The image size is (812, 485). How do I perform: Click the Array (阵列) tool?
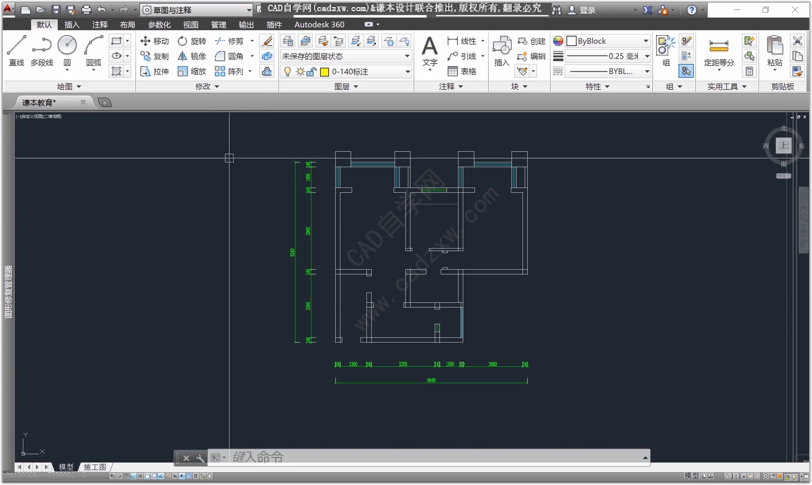click(229, 71)
